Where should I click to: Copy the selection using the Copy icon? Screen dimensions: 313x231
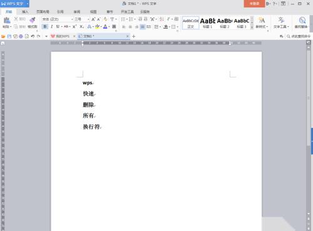16,27
